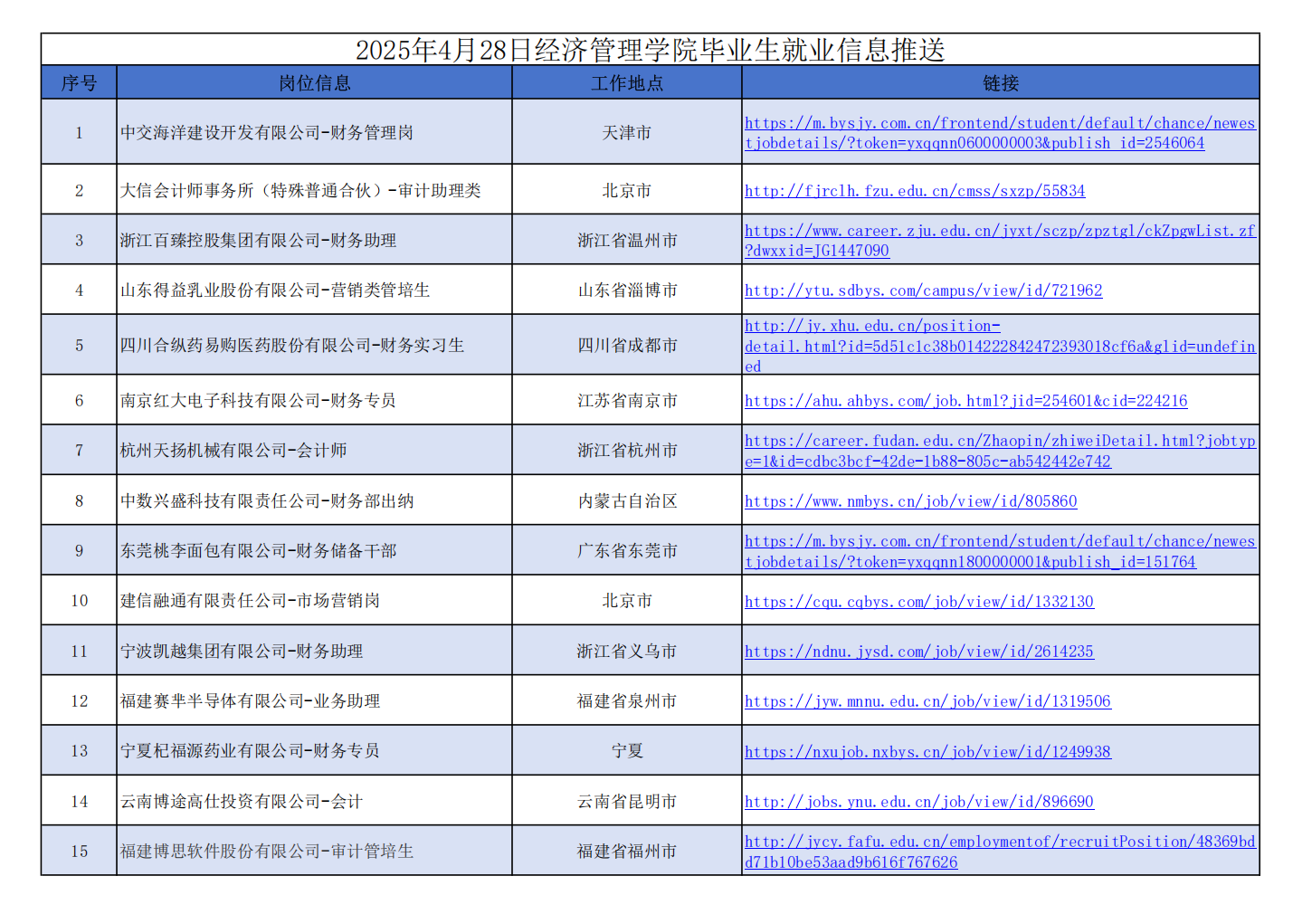Select the 岗位信息 column header
This screenshot has height=914, width=1312.
pyautogui.click(x=314, y=83)
